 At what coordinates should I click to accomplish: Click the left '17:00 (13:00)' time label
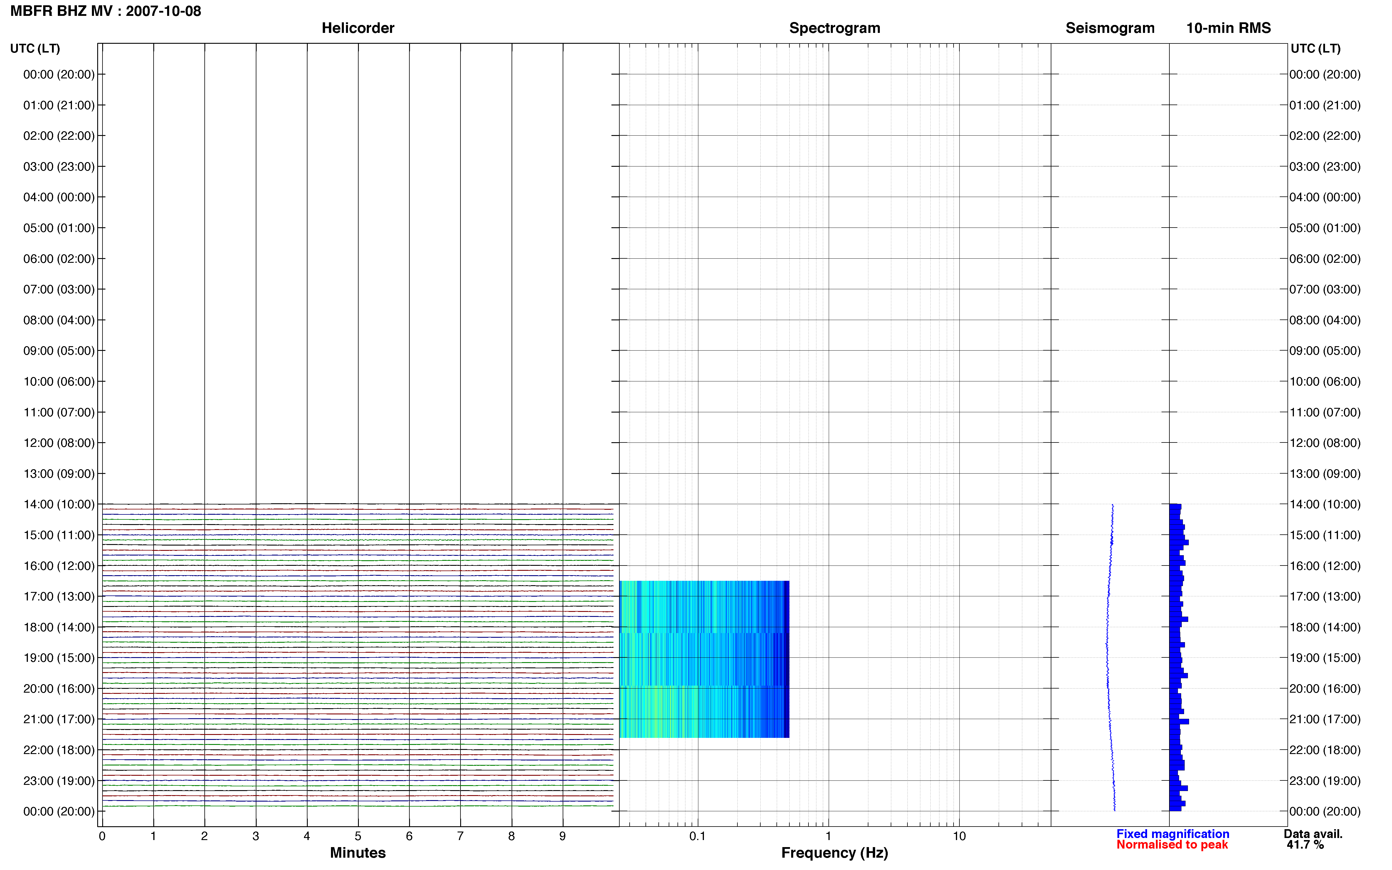pyautogui.click(x=59, y=596)
